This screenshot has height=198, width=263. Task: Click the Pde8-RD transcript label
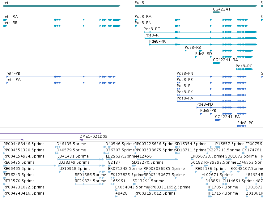click(x=204, y=54)
